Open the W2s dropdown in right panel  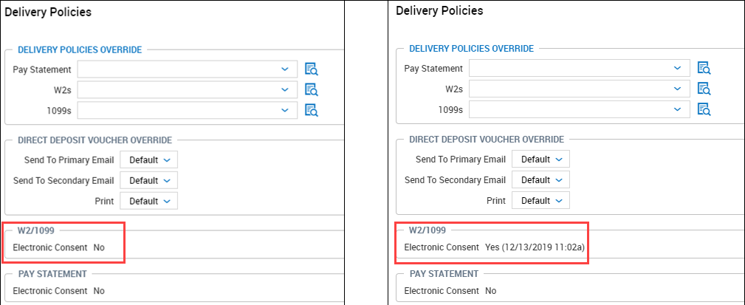580,89
